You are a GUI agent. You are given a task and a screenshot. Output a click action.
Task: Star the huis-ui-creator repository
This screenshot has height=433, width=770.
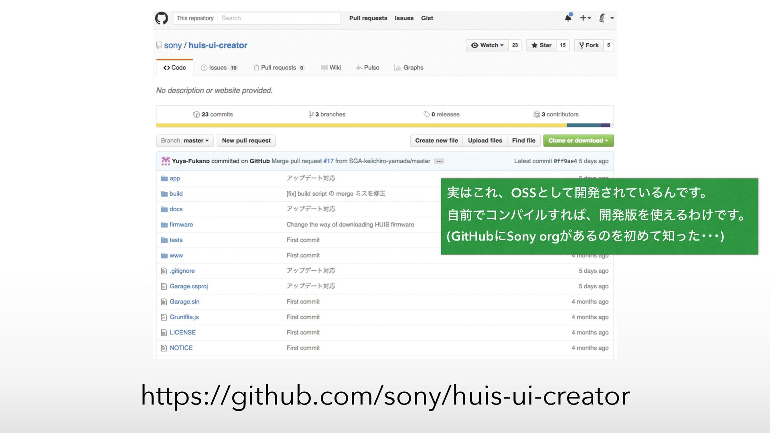[x=541, y=45]
